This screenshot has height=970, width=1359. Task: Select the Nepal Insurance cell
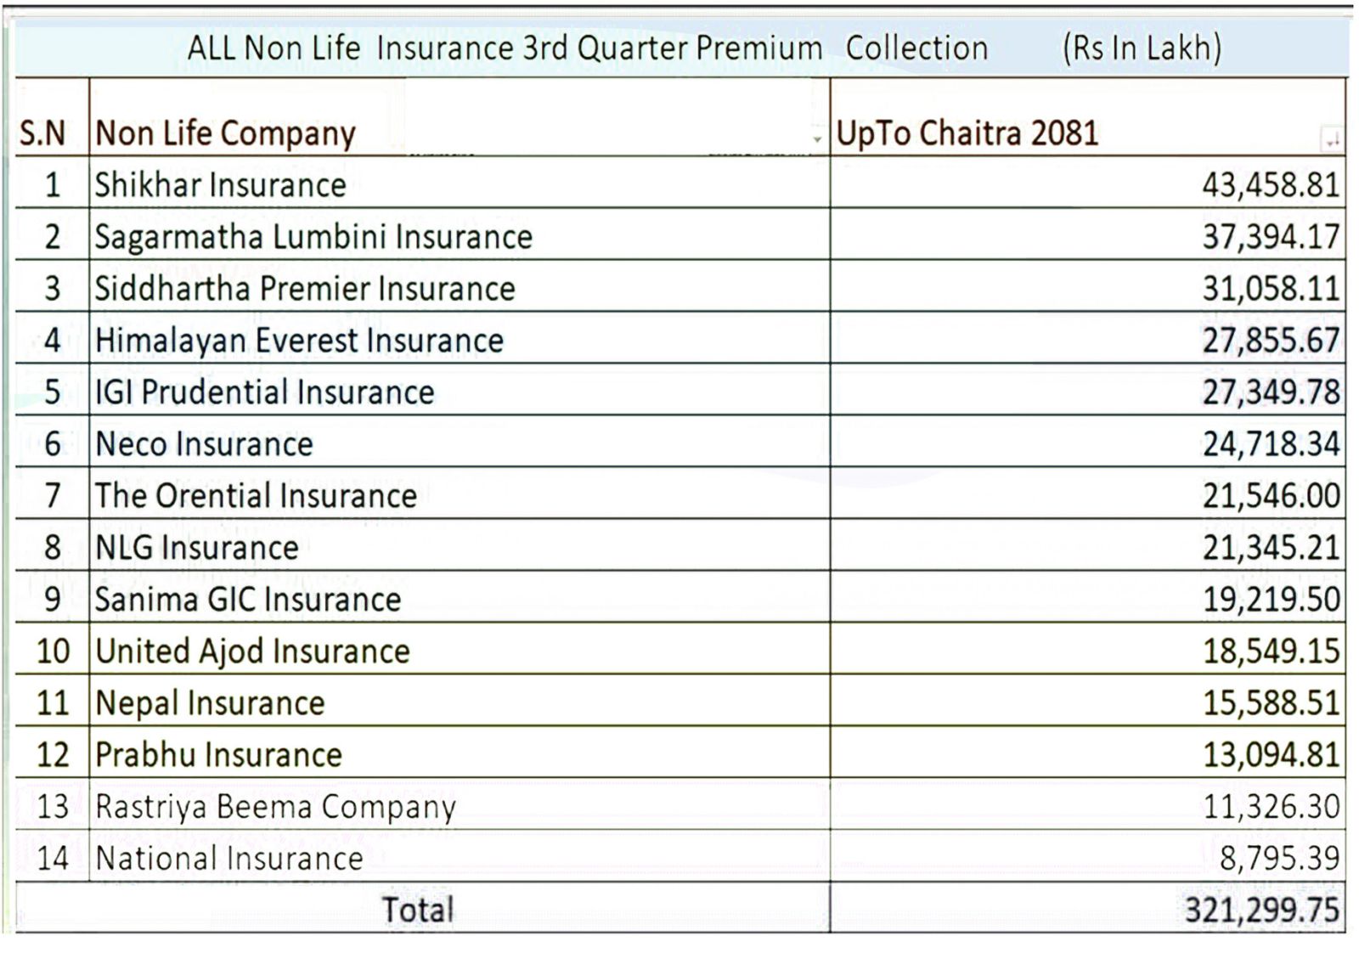point(210,703)
